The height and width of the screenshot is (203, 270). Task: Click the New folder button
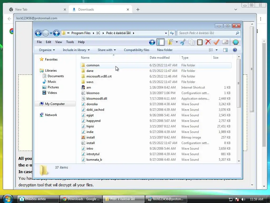coord(165,50)
